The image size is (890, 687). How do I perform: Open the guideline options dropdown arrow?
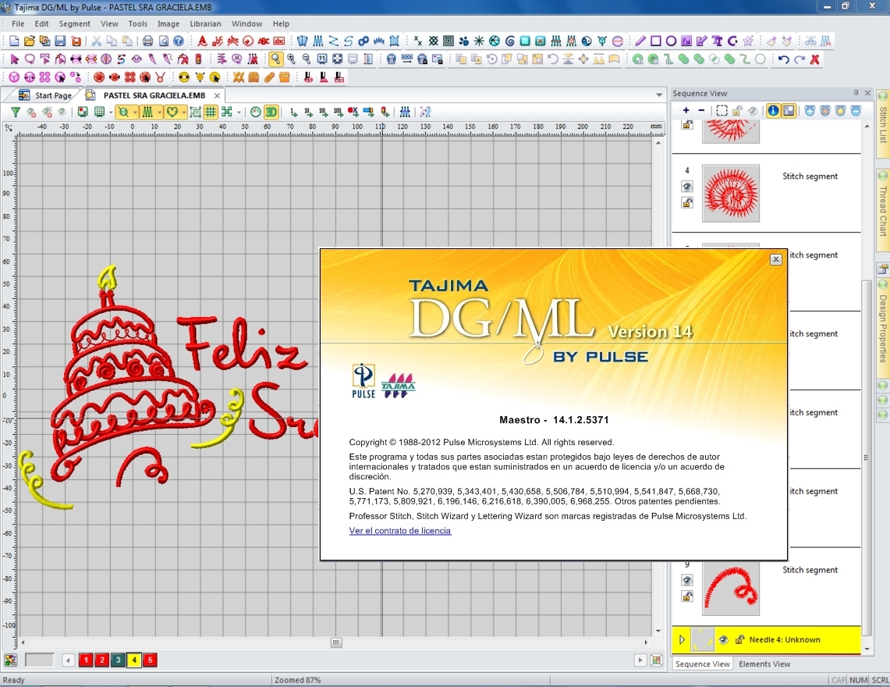[x=239, y=112]
